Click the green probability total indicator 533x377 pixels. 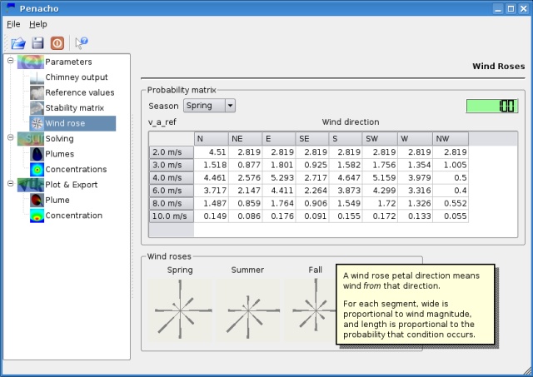coord(492,106)
